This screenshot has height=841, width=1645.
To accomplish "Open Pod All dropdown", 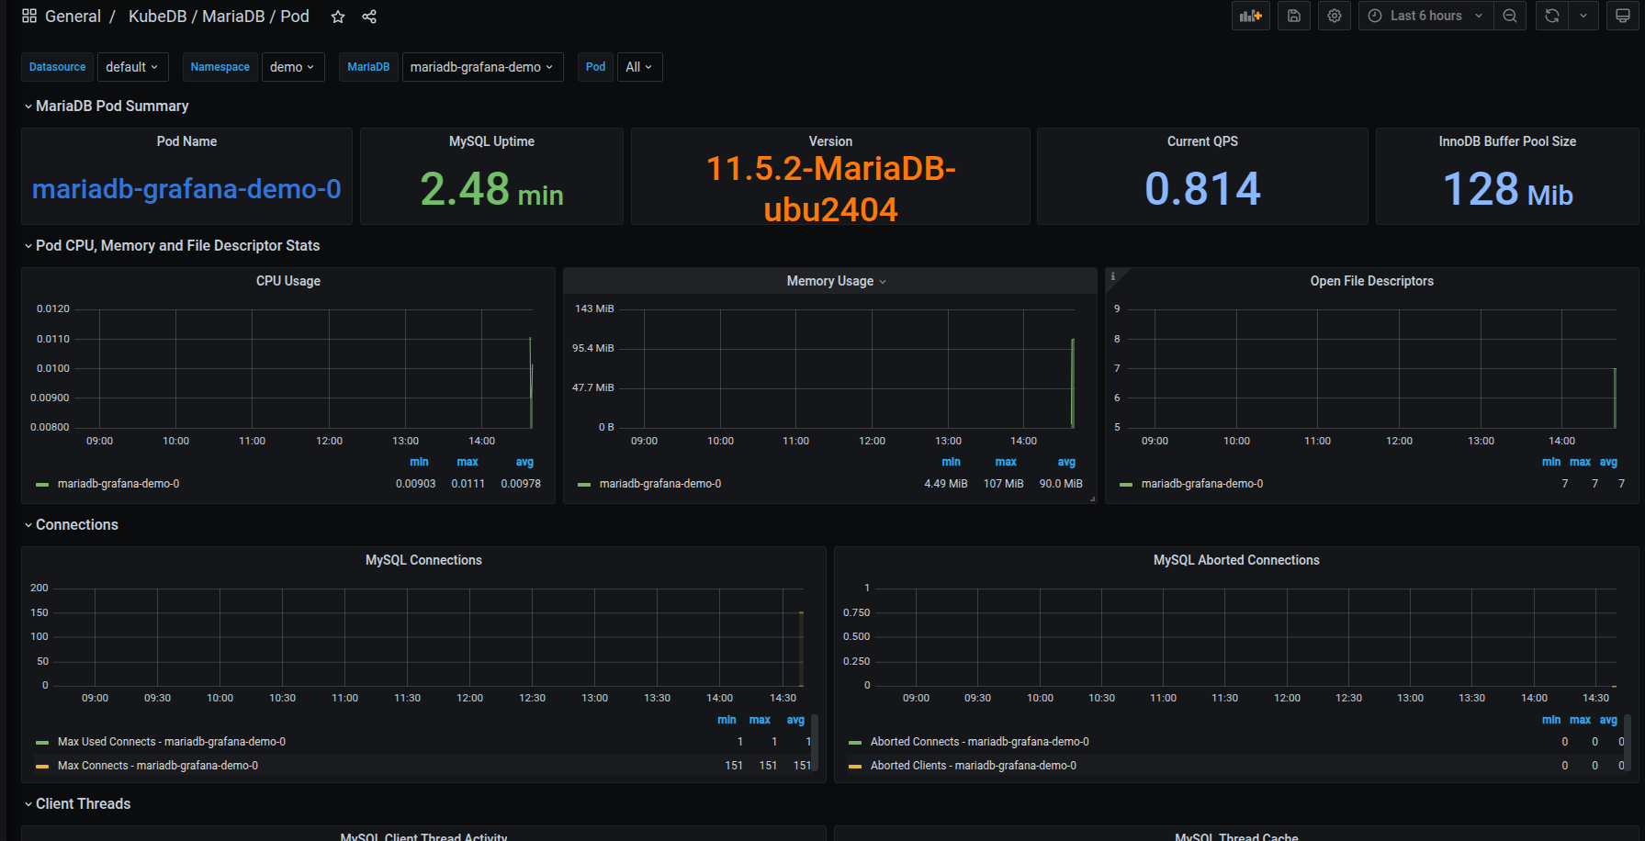I will pyautogui.click(x=639, y=67).
